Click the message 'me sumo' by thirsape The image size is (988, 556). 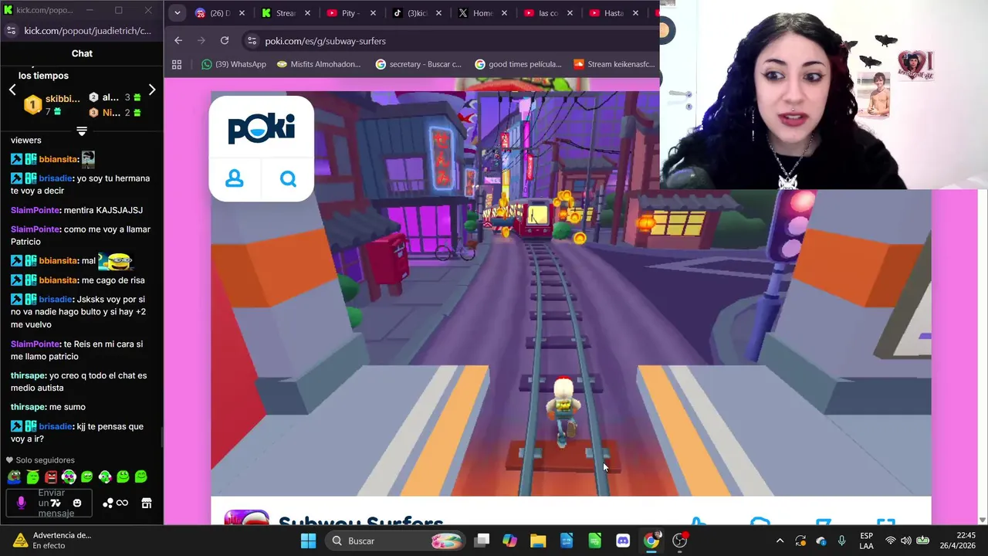point(67,407)
